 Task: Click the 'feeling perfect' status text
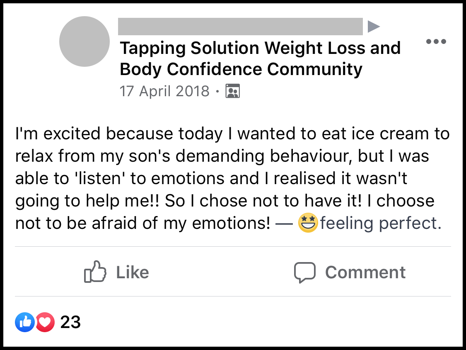click(x=380, y=224)
